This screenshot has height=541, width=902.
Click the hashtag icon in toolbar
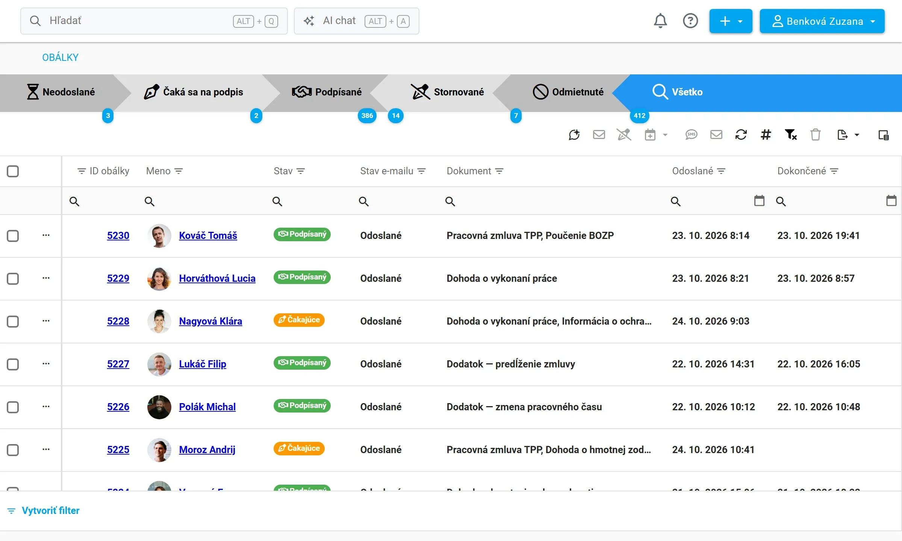coord(766,134)
